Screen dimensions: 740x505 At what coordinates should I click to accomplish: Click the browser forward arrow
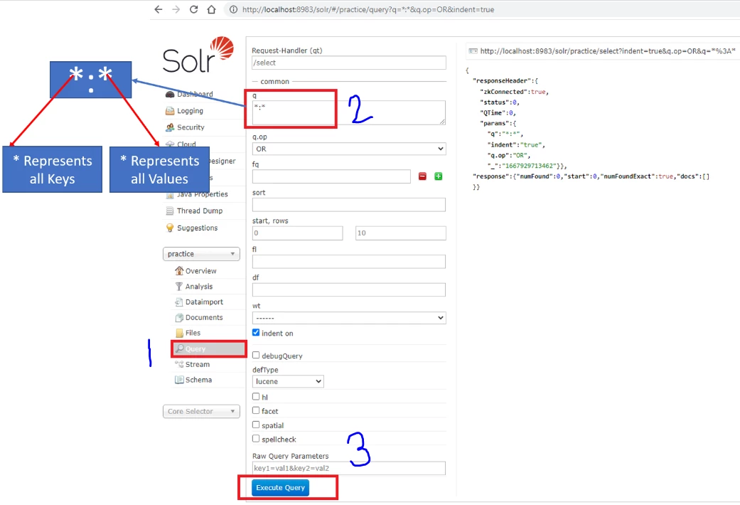[176, 9]
